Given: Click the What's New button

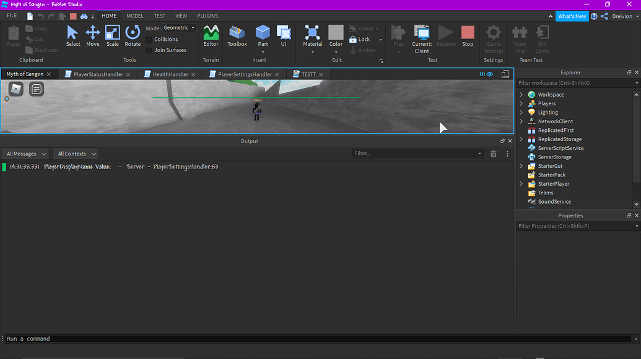Looking at the screenshot, I should pyautogui.click(x=572, y=16).
